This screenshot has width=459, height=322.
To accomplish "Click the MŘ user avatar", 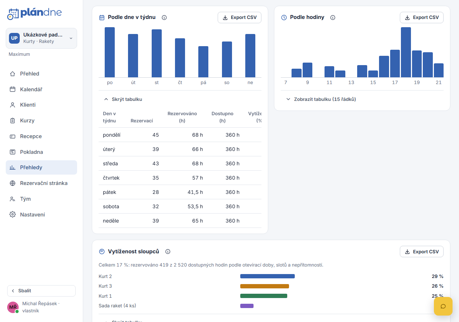I will (13, 307).
